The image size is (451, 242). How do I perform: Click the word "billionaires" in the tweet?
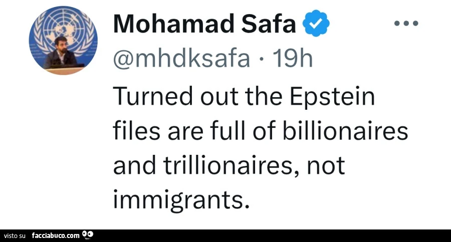pos(345,131)
